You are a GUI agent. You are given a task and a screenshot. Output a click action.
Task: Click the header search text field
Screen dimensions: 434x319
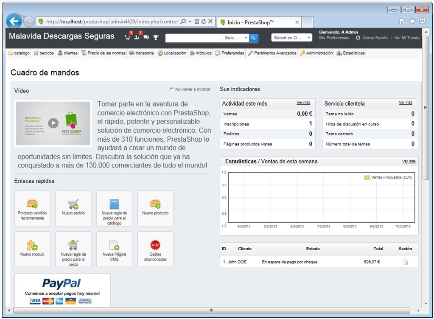point(193,38)
